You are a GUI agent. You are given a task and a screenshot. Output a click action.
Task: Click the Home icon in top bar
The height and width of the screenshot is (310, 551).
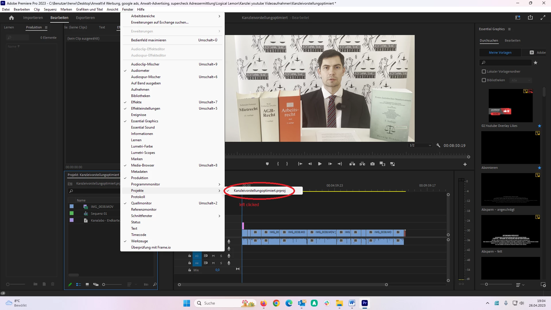pos(11,18)
